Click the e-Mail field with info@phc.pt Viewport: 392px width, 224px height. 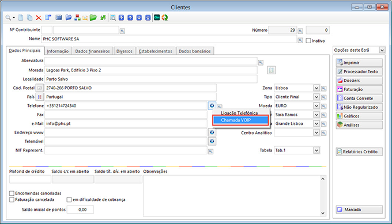point(126,124)
